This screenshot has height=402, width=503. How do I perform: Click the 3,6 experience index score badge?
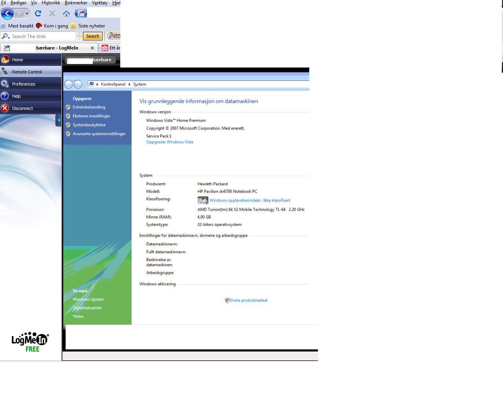pyautogui.click(x=203, y=200)
